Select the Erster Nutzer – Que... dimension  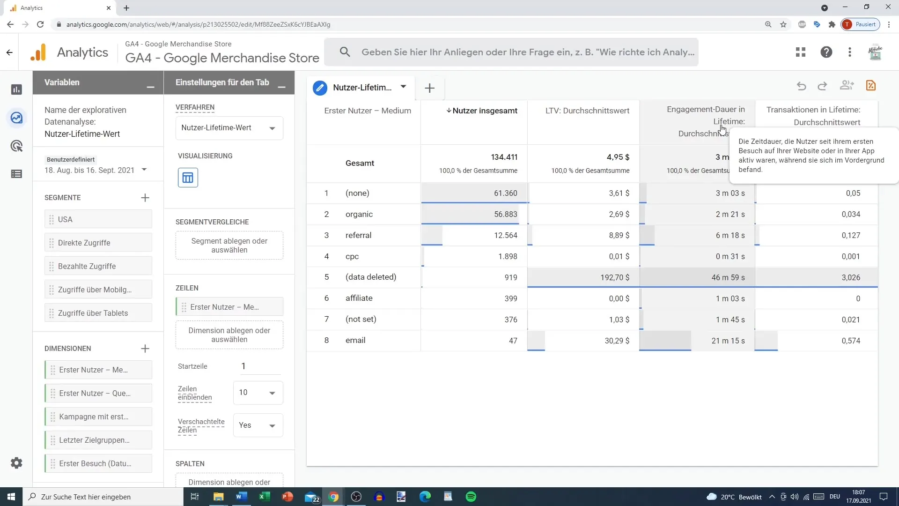click(x=98, y=393)
